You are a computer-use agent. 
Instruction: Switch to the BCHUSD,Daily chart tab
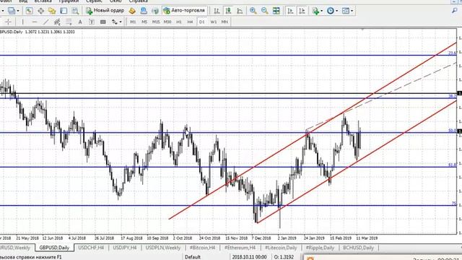pyautogui.click(x=358, y=248)
